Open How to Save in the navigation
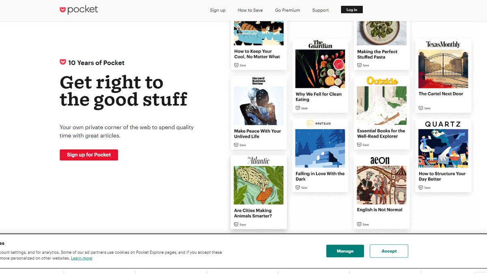This screenshot has width=487, height=274. click(x=250, y=10)
